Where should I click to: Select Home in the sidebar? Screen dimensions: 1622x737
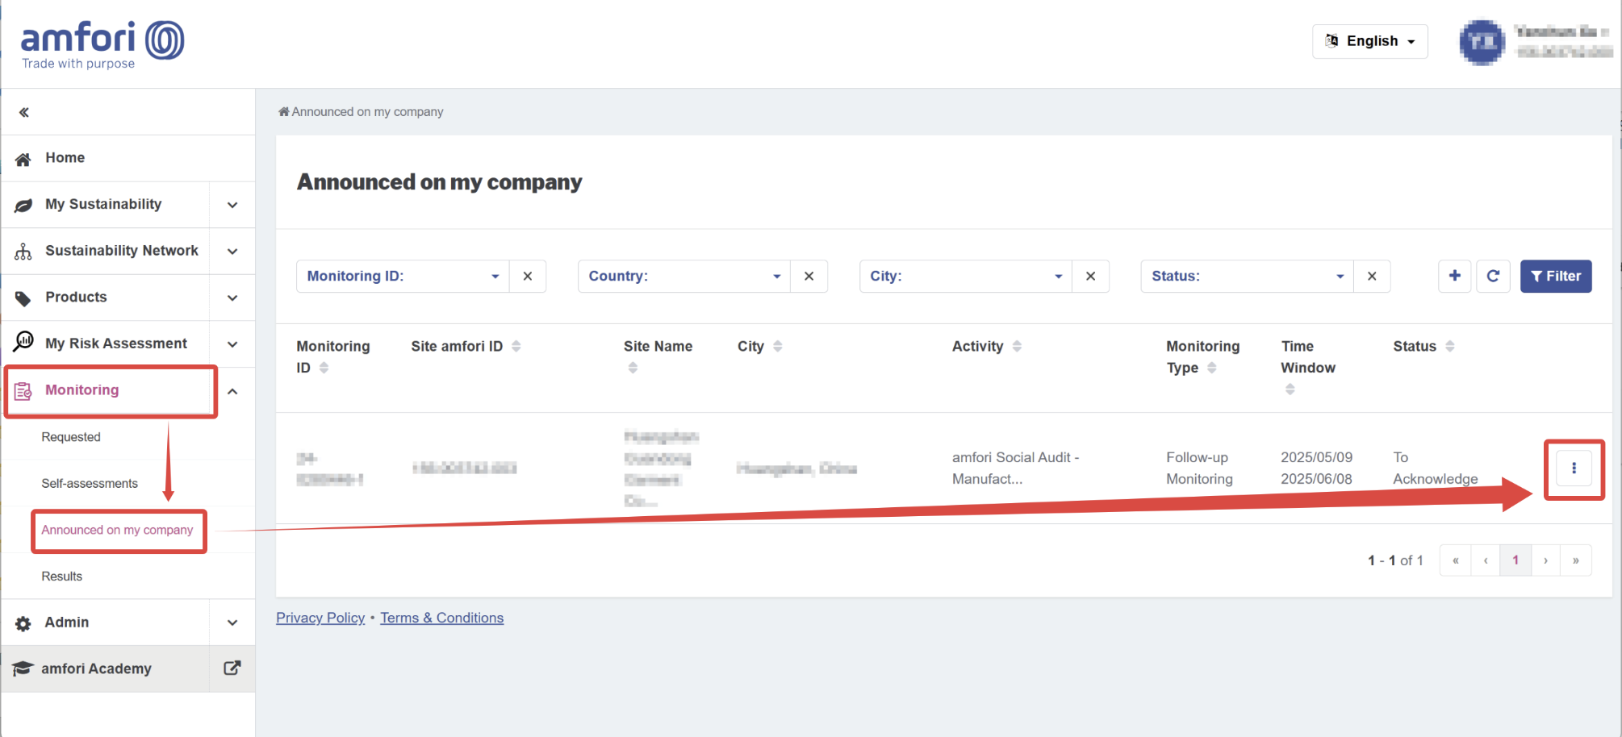click(x=65, y=158)
